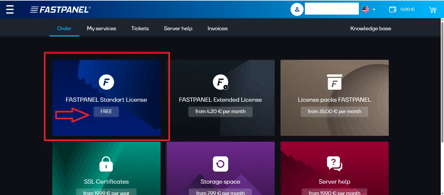Open the Tickets section
This screenshot has height=195, width=444.
tap(140, 28)
